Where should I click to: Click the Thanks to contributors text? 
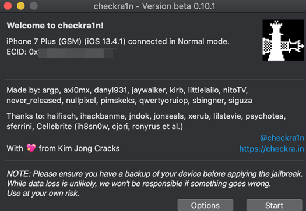(146, 116)
